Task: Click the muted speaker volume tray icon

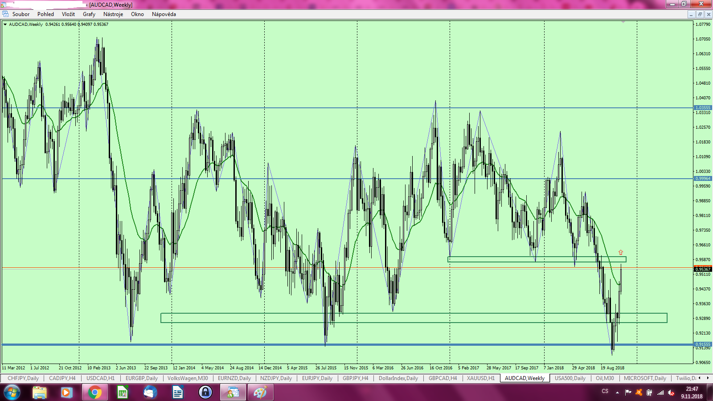Action: tap(671, 393)
